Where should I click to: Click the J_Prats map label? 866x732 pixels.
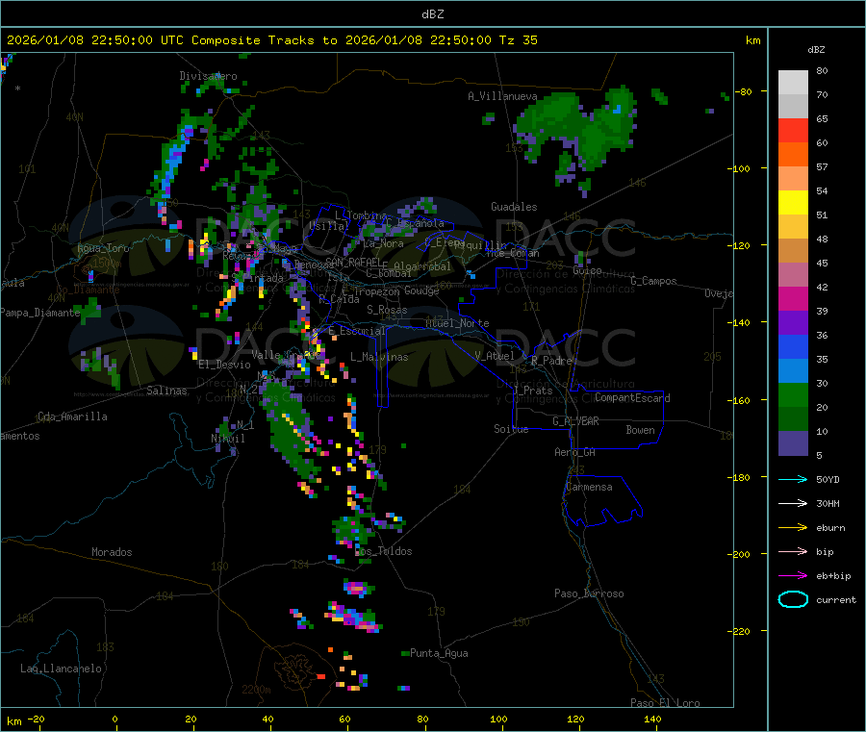532,391
